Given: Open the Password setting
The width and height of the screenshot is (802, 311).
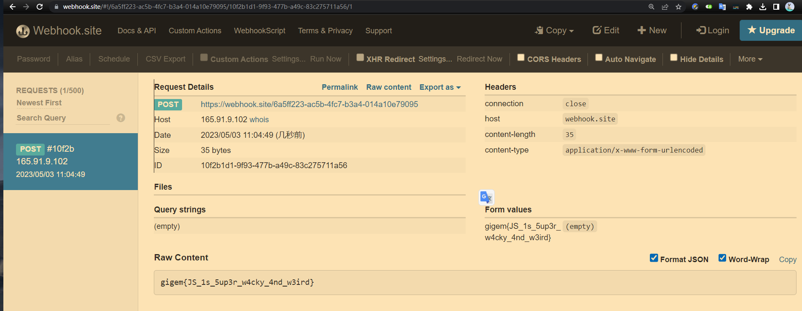Looking at the screenshot, I should click(x=34, y=59).
